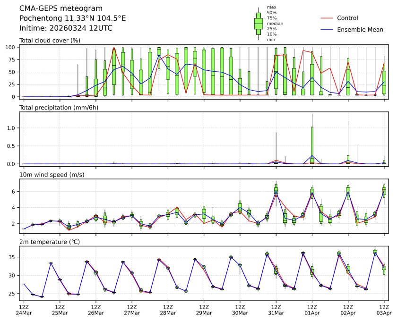Click the red Control legend line
Image resolution: width=397 pixels, height=321 pixels.
pos(327,18)
